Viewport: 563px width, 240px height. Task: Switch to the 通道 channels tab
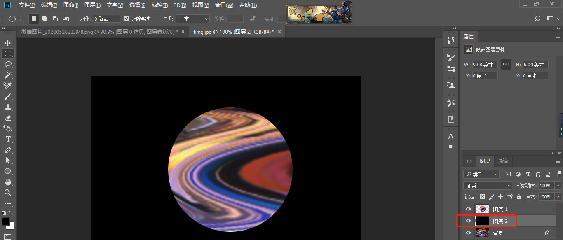pyautogui.click(x=503, y=161)
